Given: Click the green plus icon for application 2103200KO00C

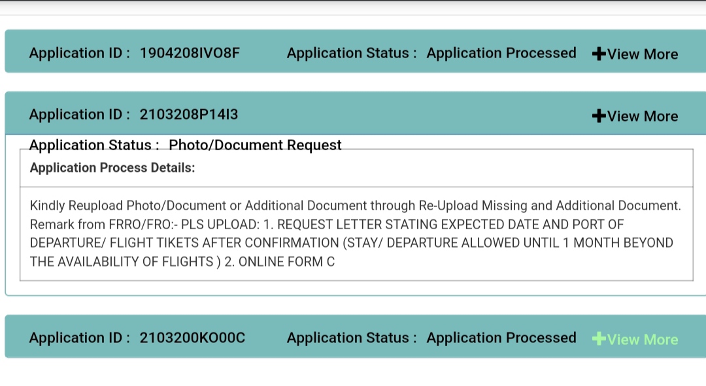Looking at the screenshot, I should click(x=598, y=339).
